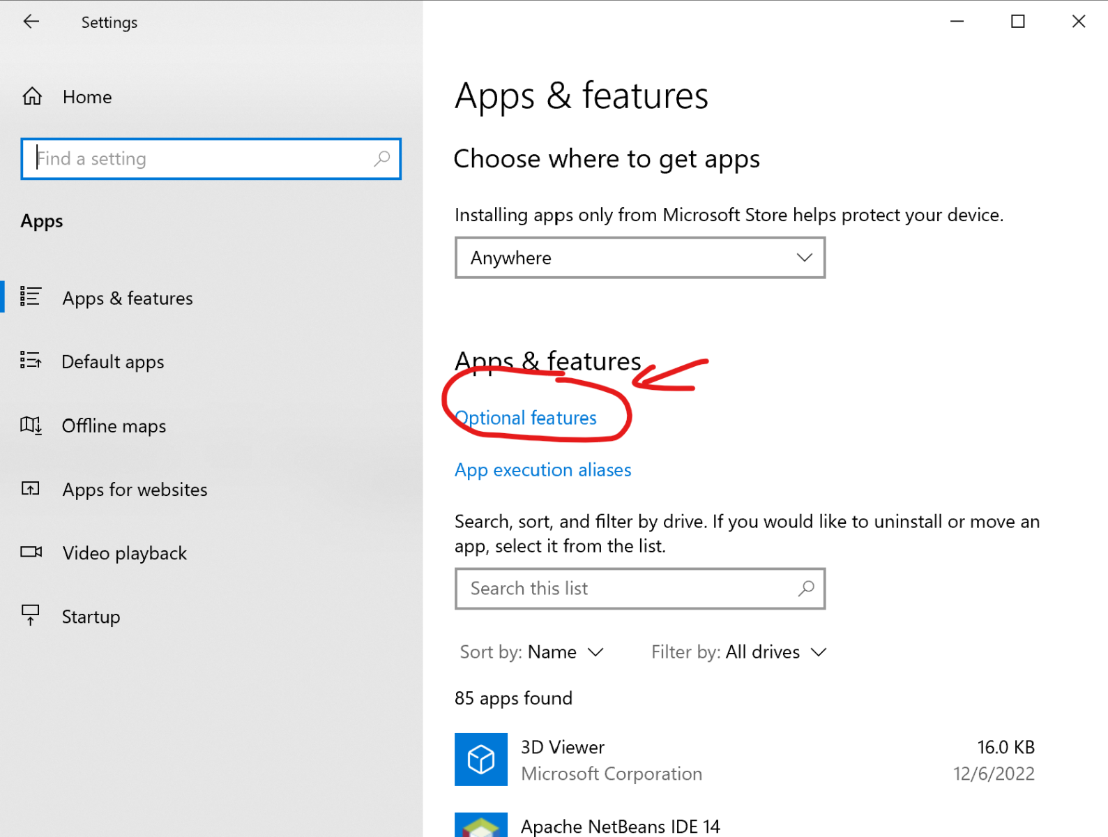Image resolution: width=1108 pixels, height=837 pixels.
Task: Click the Home icon in sidebar
Action: coord(32,96)
